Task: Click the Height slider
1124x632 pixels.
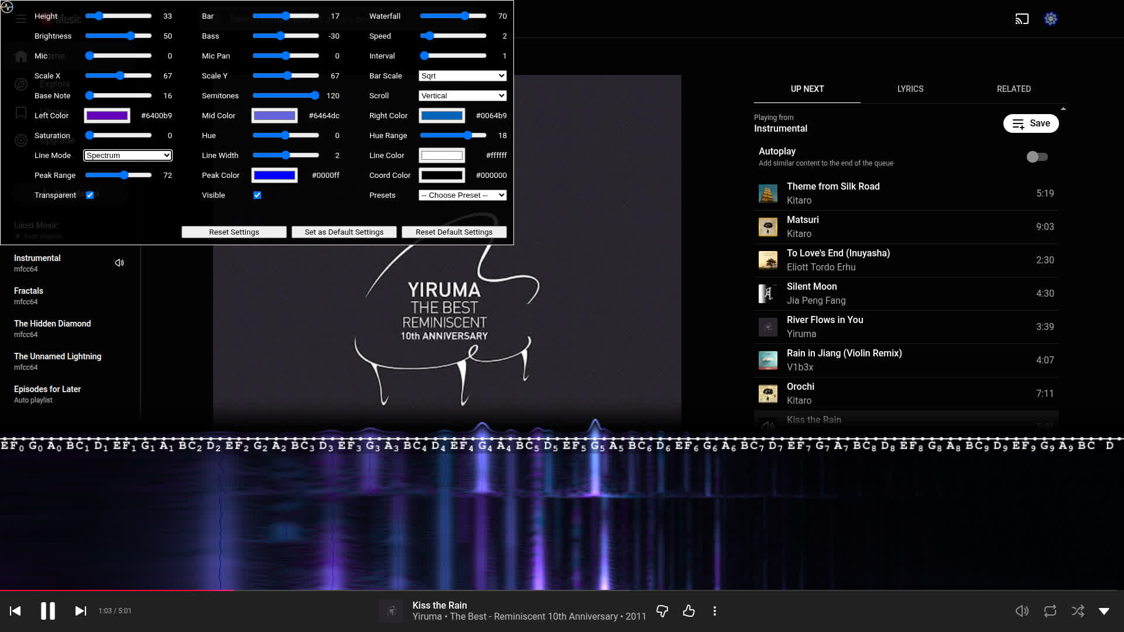Action: tap(118, 16)
